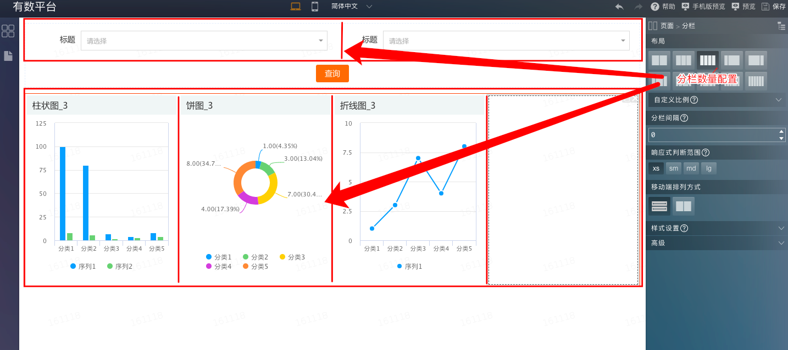Open 帮助 help

click(x=663, y=7)
